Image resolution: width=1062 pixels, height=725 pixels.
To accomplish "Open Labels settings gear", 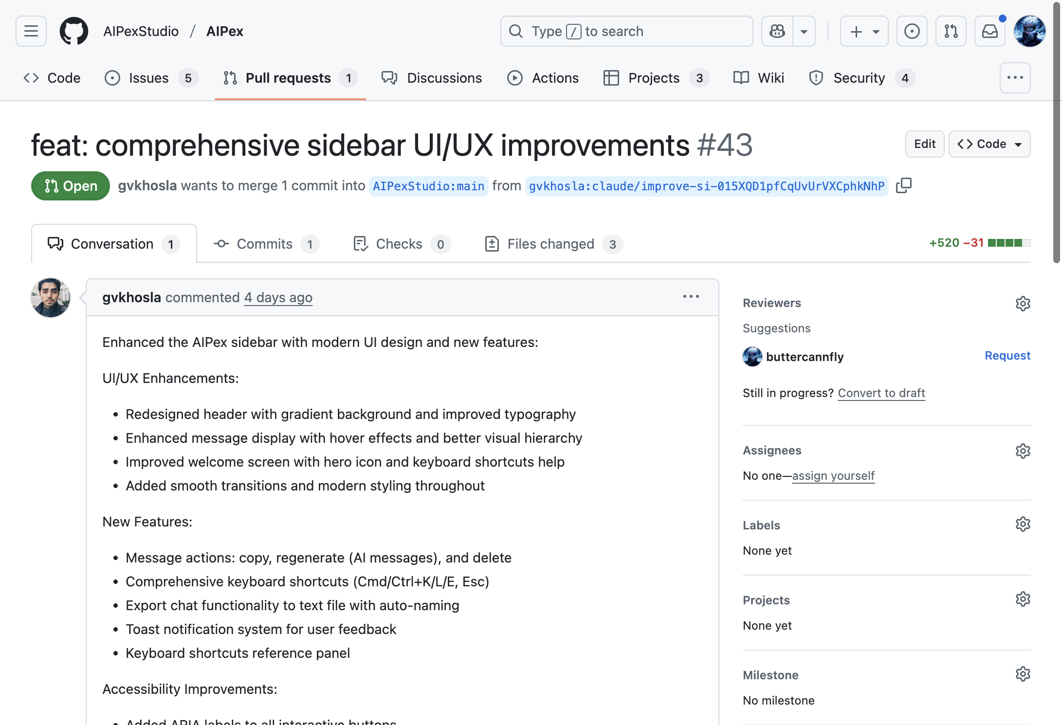I will [x=1023, y=524].
